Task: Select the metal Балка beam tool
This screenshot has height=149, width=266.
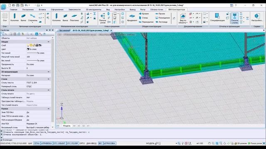Action: [65, 17]
